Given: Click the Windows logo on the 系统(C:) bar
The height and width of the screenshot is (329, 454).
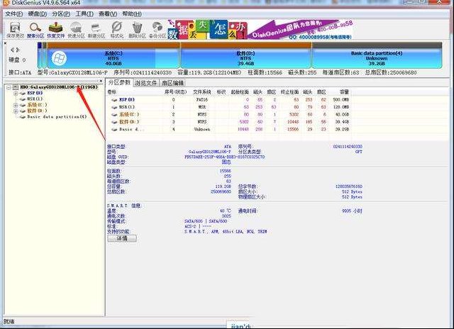Looking at the screenshot, I should pyautogui.click(x=59, y=58).
